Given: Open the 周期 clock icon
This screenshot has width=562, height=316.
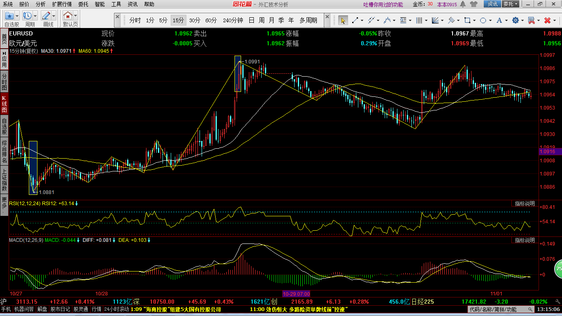Looking at the screenshot, I should coord(28,16).
